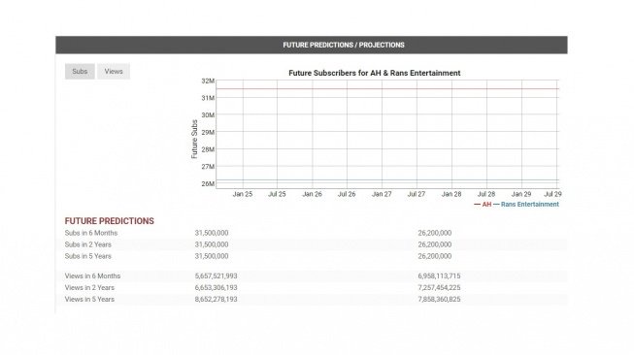Click the 27M y-axis label
This screenshot has height=355, width=634.
pos(208,167)
